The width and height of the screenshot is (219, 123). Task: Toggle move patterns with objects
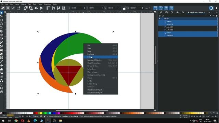point(171,8)
